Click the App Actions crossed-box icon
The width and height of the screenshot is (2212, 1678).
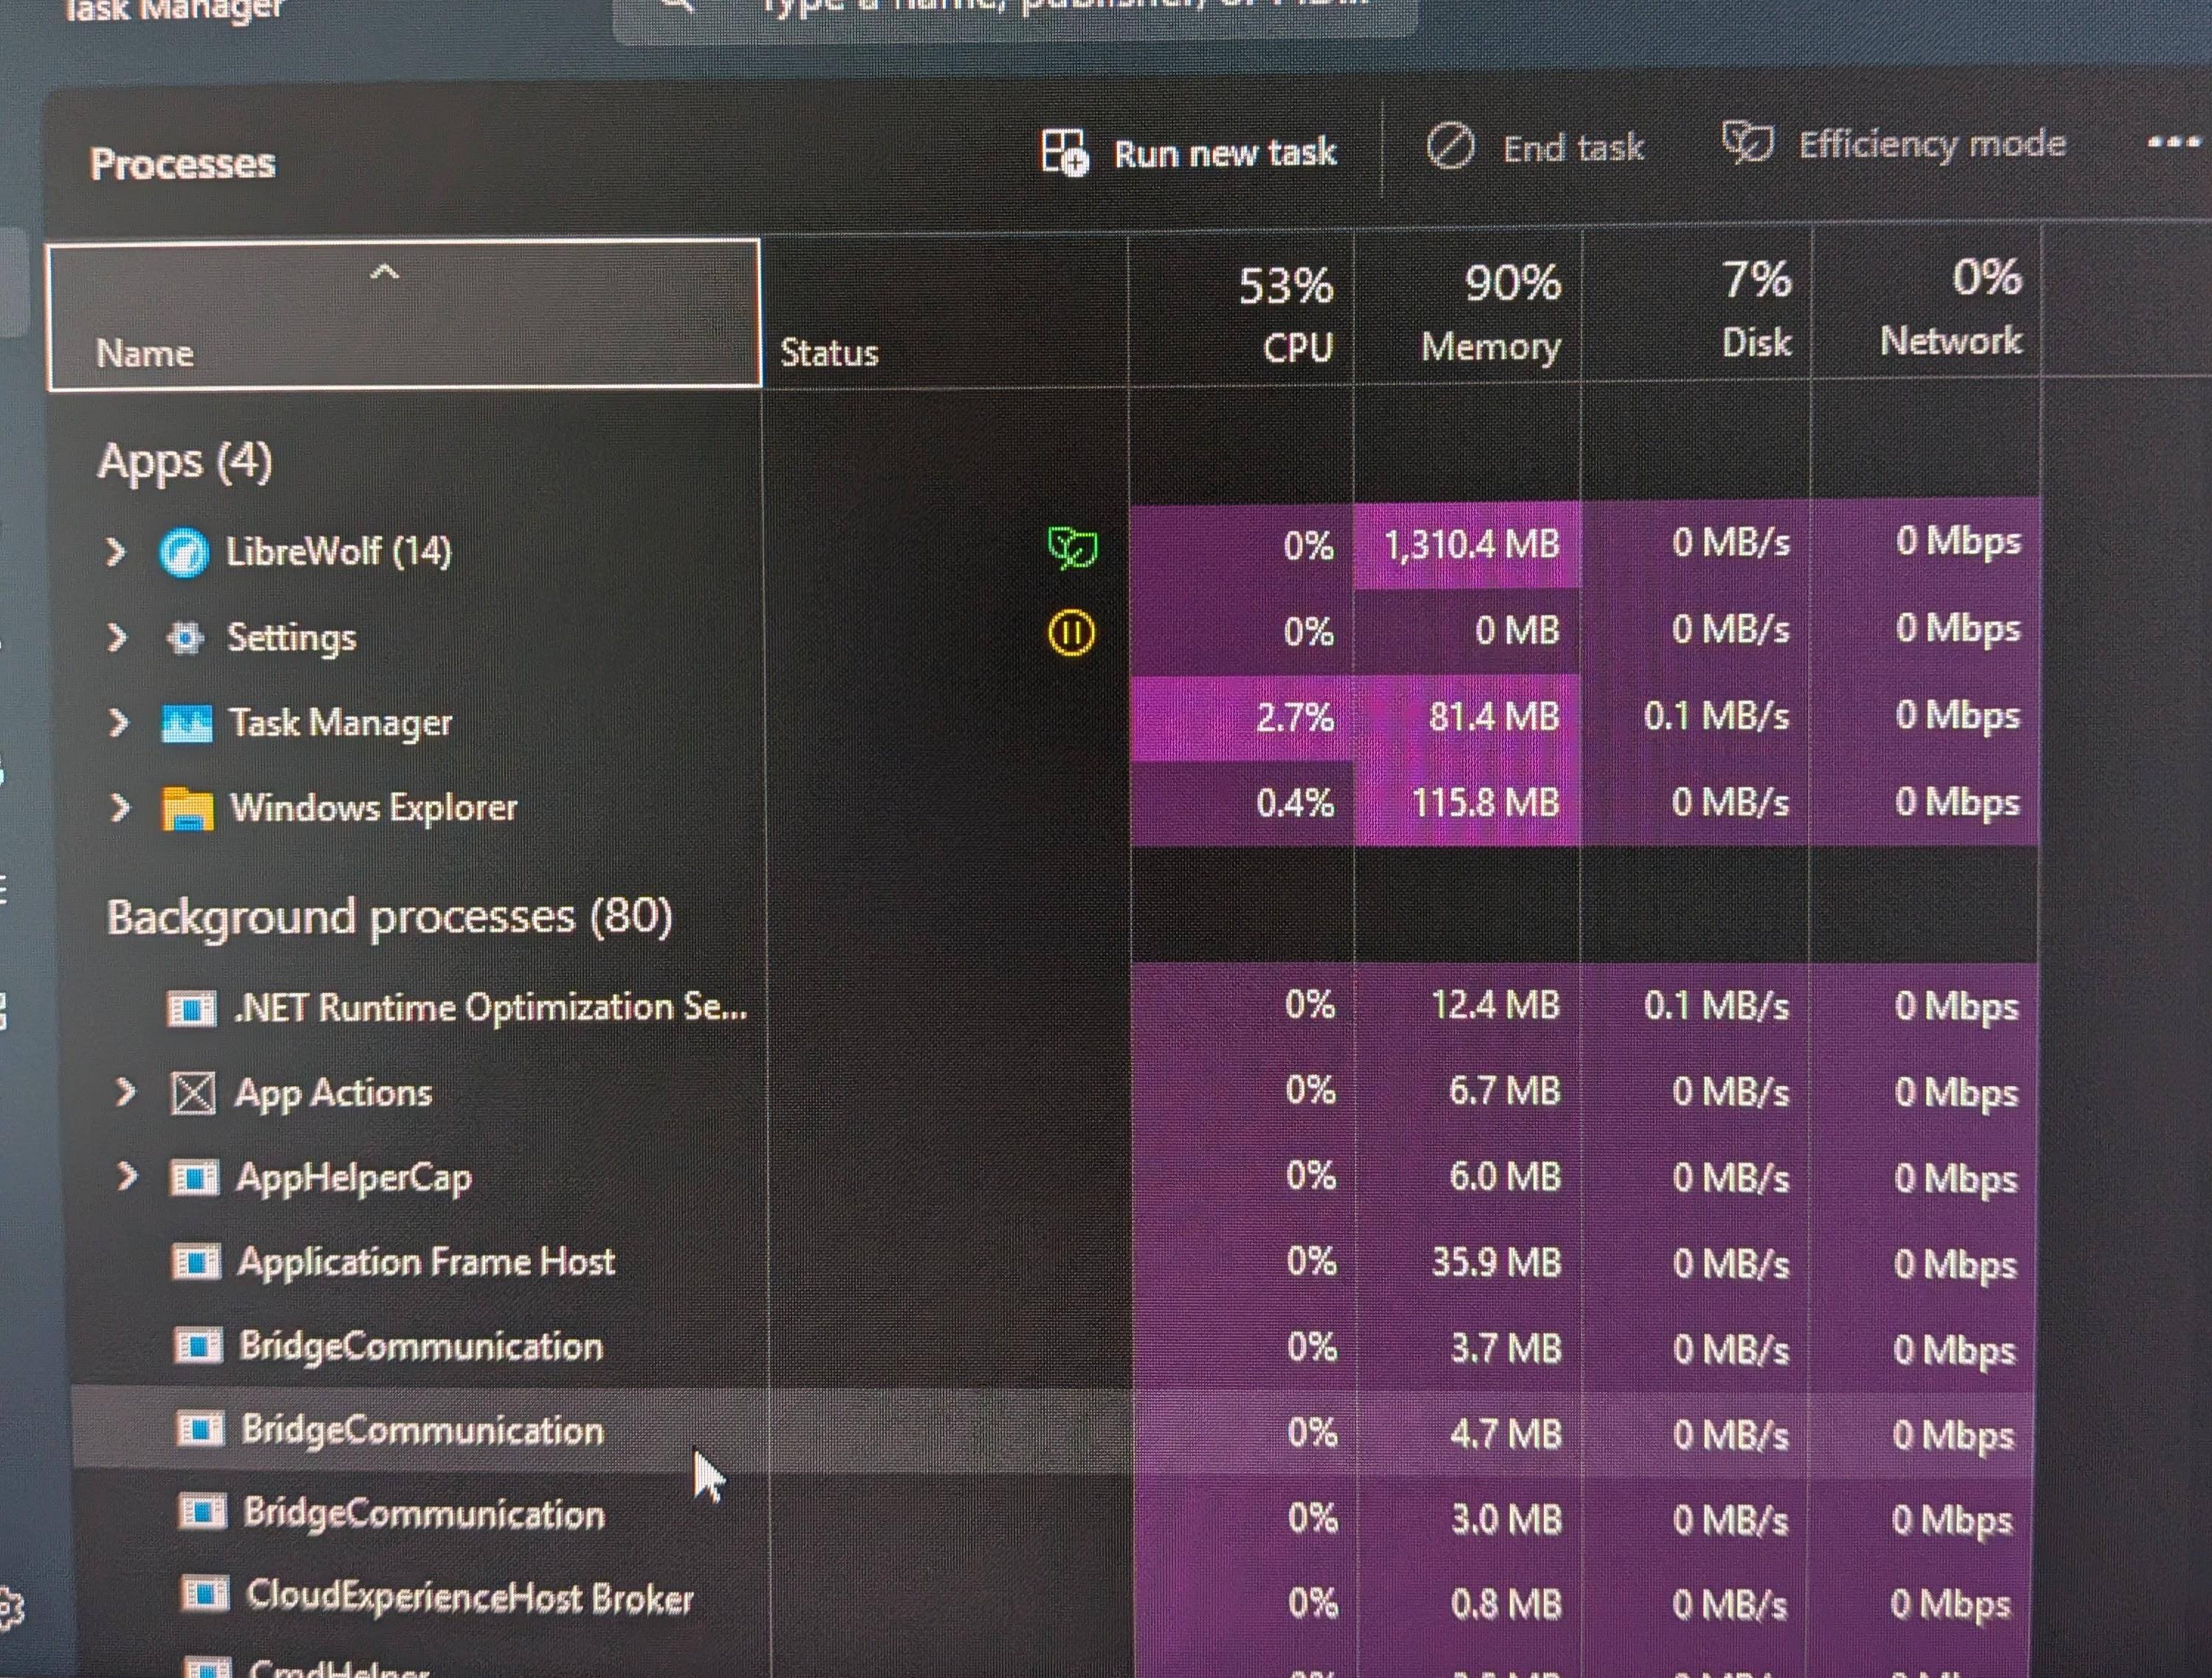coord(193,1093)
